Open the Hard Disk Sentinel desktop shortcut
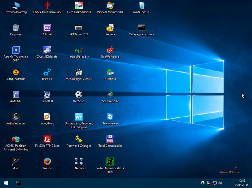 pyautogui.click(x=78, y=5)
